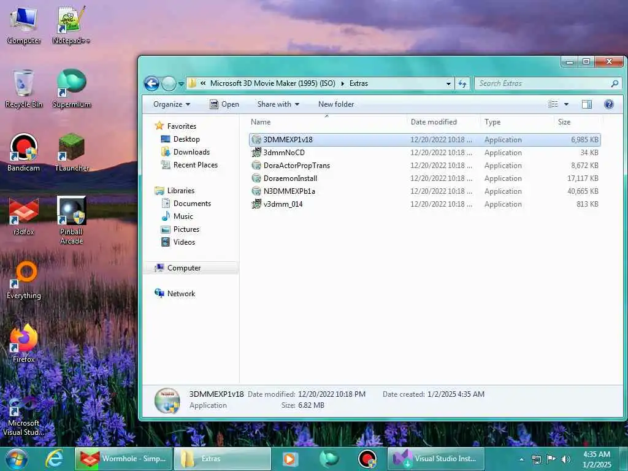Viewport: 628px width, 471px height.
Task: Click the Microsoft 3D Movie Maker breadcrumb
Action: point(273,83)
